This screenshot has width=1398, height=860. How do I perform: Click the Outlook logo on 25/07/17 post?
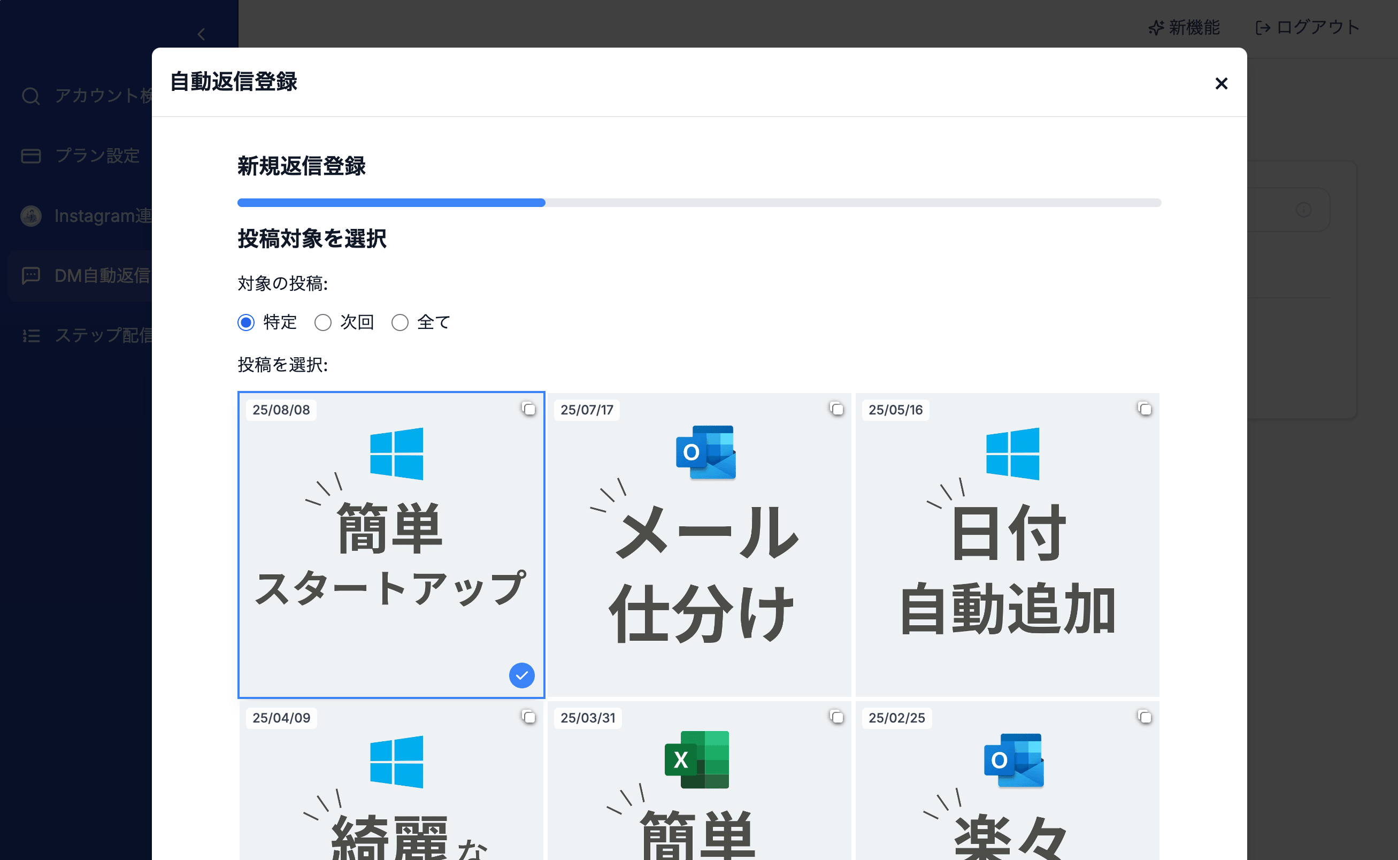tap(706, 452)
